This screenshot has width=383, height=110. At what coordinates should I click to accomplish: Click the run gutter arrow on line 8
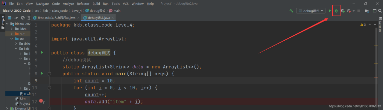pos(42,73)
